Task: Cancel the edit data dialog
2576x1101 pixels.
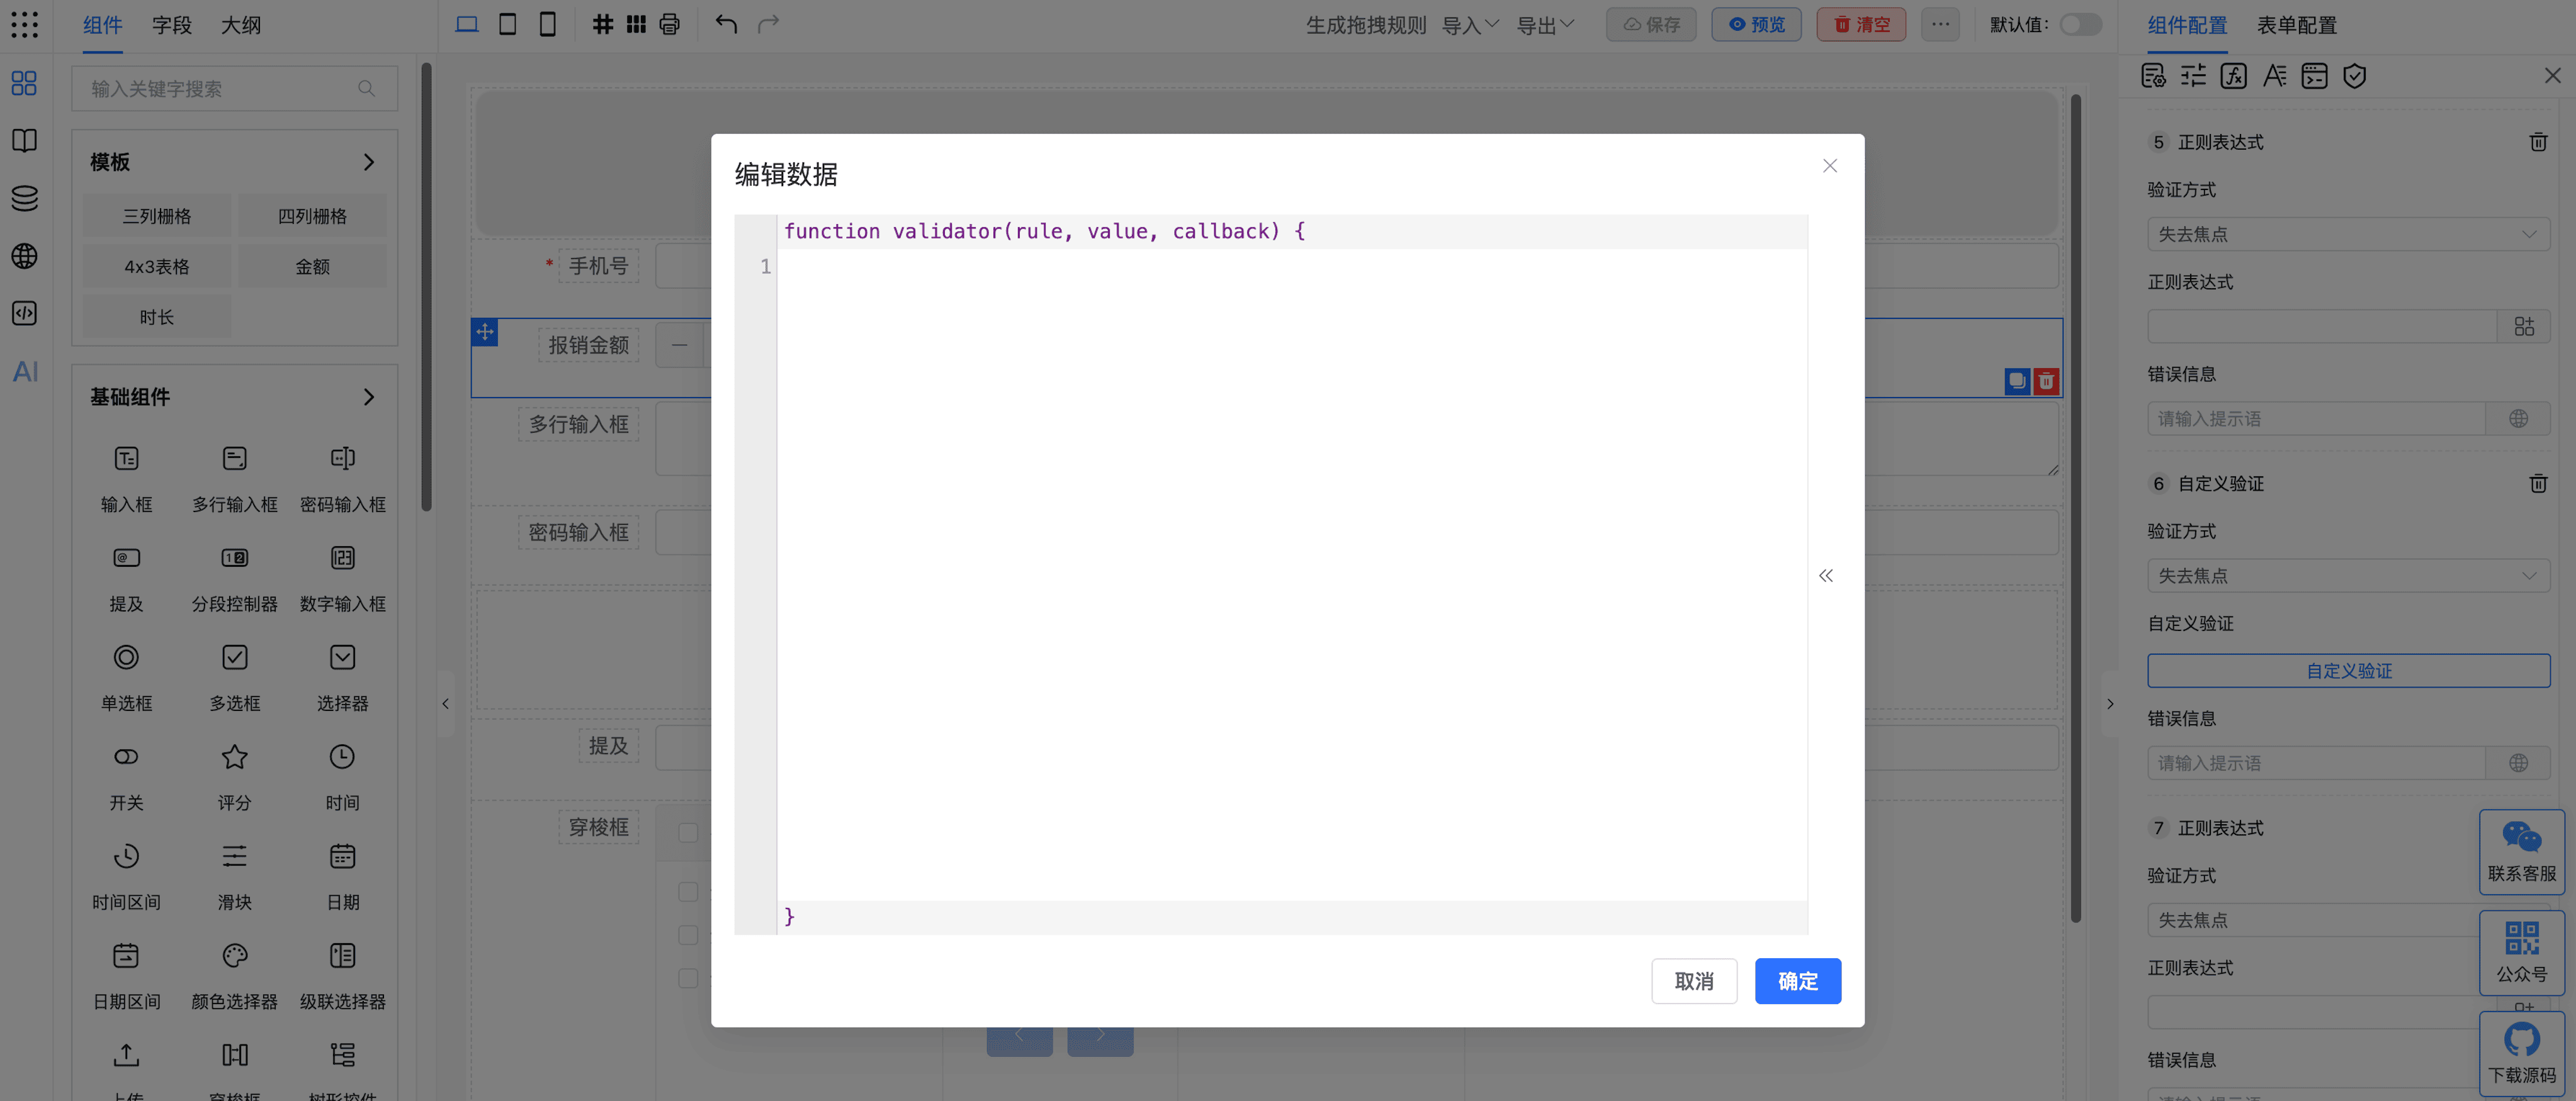Action: tap(1693, 981)
